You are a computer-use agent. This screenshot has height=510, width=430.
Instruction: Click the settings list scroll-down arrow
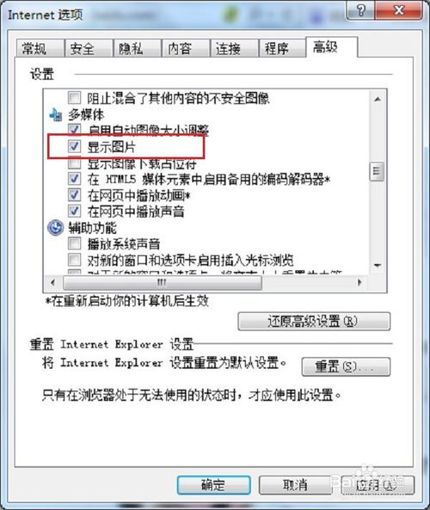[378, 266]
